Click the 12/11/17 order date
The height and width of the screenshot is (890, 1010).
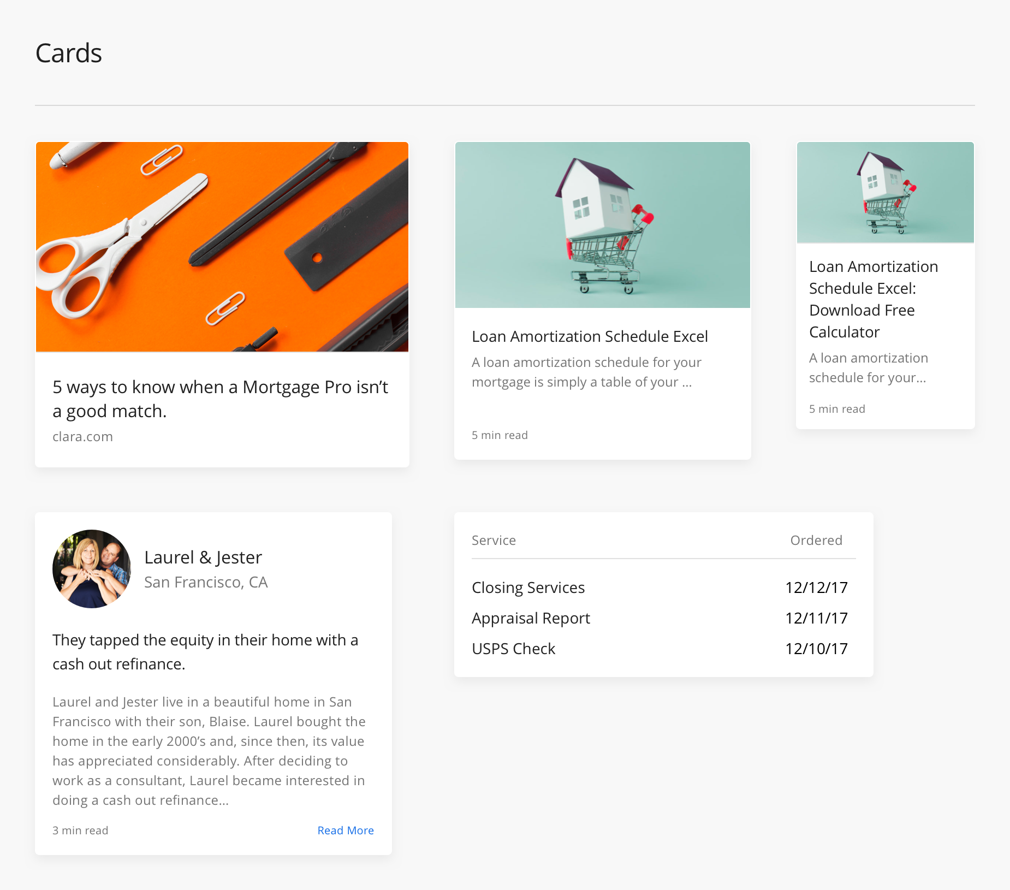pyautogui.click(x=816, y=618)
